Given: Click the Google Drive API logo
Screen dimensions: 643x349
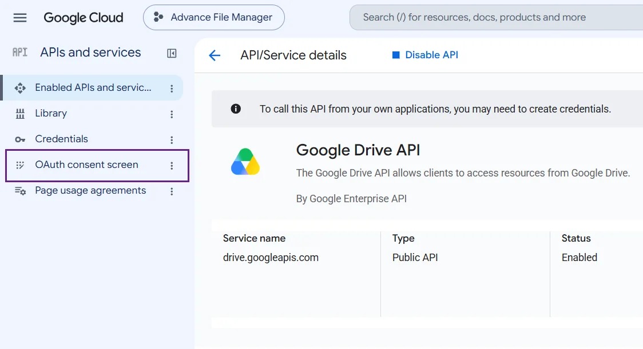Looking at the screenshot, I should (x=245, y=162).
